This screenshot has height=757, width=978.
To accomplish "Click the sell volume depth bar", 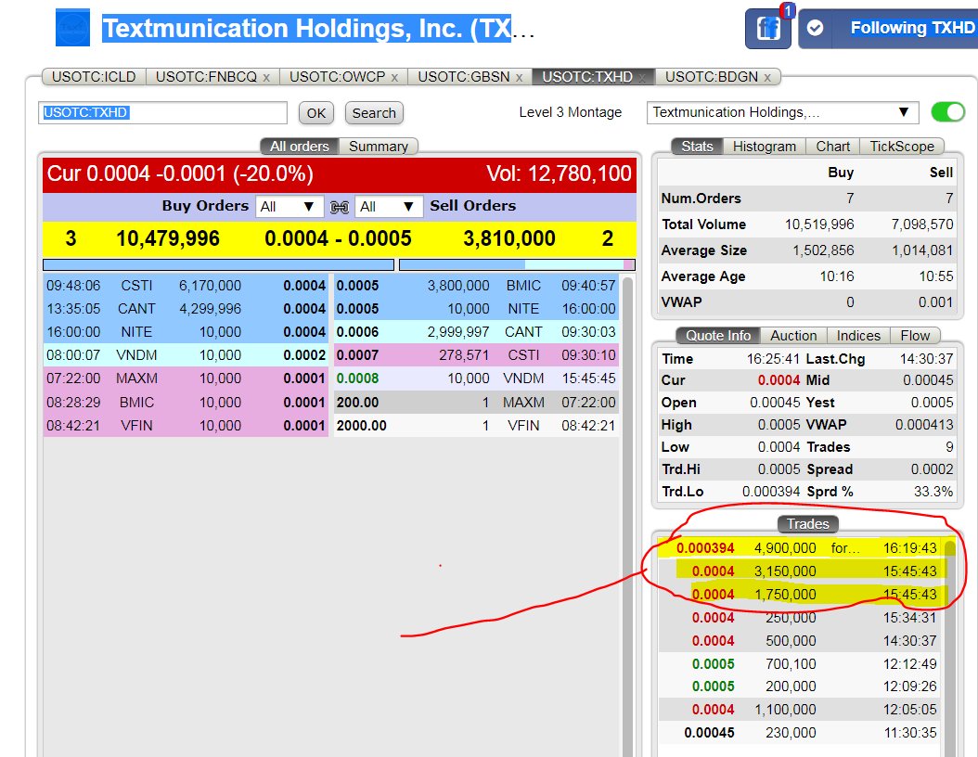I will (517, 265).
